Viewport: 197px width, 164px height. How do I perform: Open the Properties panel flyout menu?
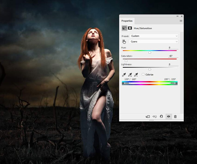(x=181, y=21)
